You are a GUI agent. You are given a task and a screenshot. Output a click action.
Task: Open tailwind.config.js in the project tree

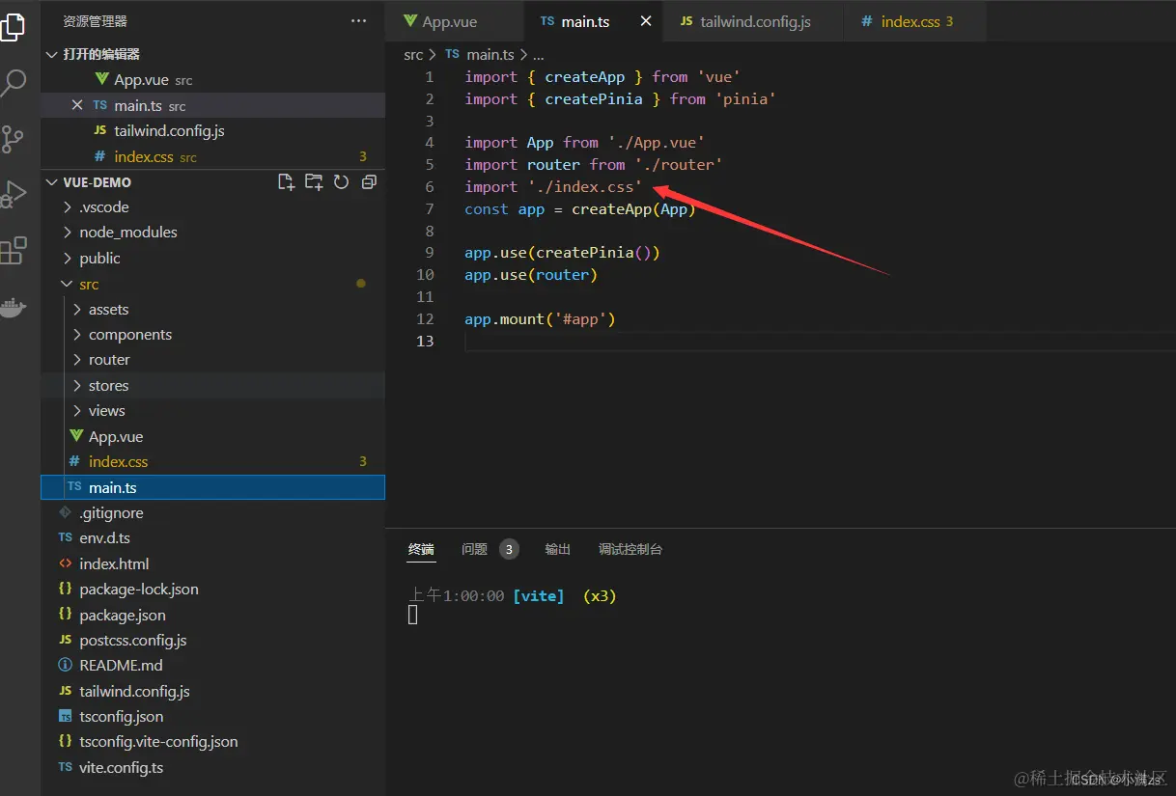[212, 691]
